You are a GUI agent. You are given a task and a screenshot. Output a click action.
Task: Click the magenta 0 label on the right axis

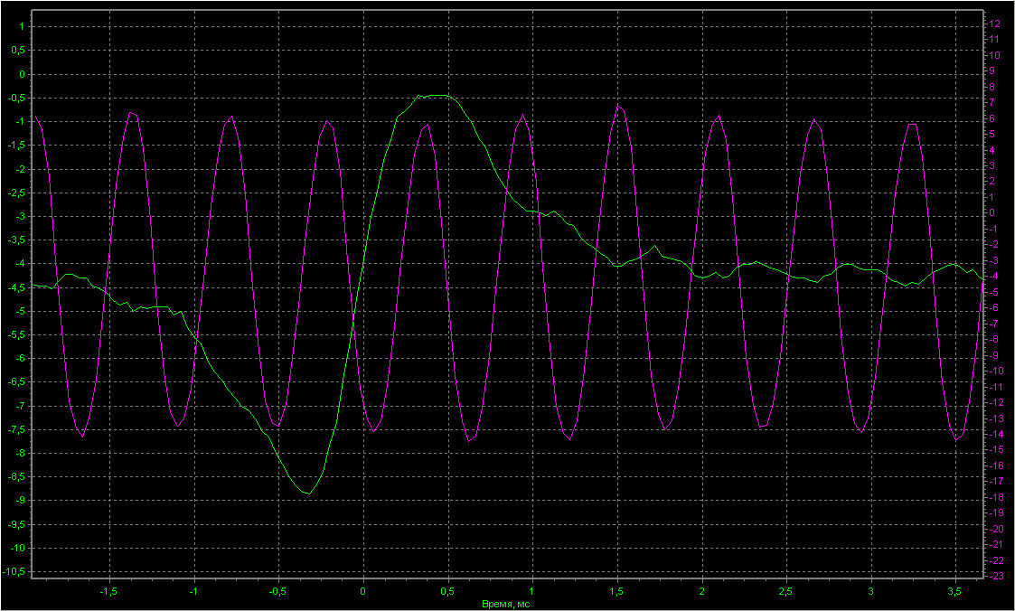(992, 212)
